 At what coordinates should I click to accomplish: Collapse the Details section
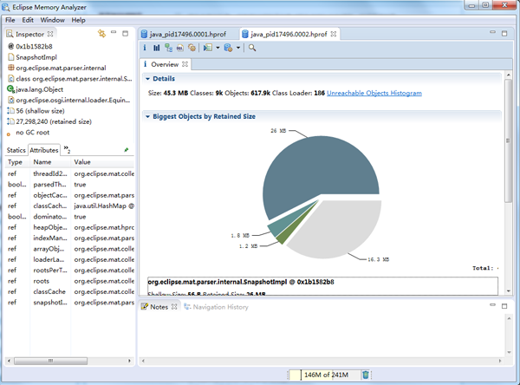pyautogui.click(x=148, y=79)
